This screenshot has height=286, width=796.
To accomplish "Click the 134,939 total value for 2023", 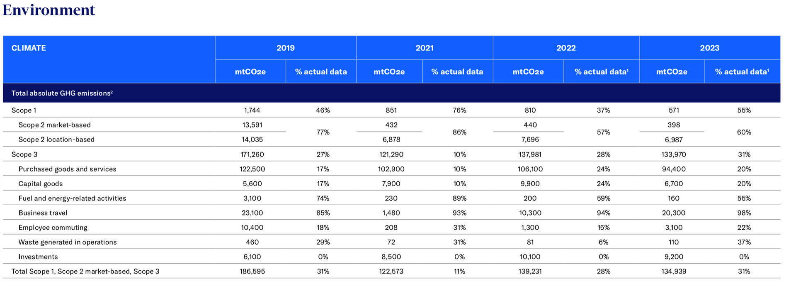I will (673, 272).
